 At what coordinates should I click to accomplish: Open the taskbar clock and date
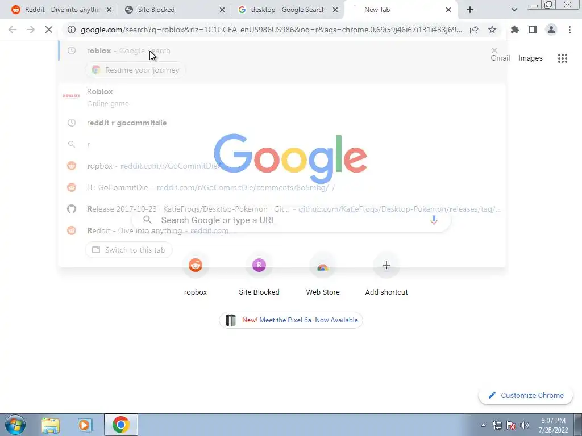point(554,425)
